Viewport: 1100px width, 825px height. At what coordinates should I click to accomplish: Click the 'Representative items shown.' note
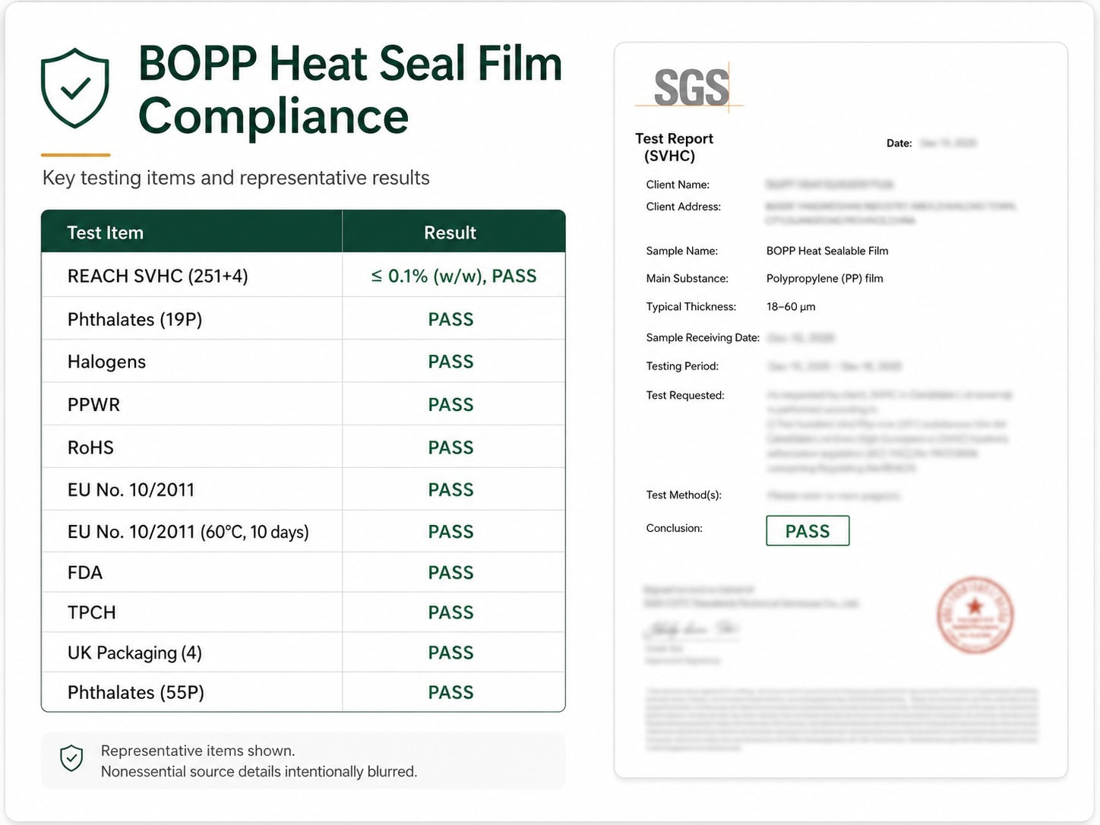coord(198,751)
